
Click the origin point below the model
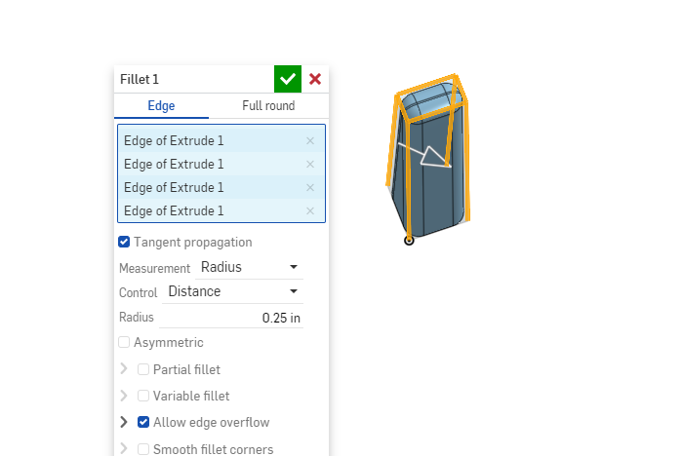(409, 240)
